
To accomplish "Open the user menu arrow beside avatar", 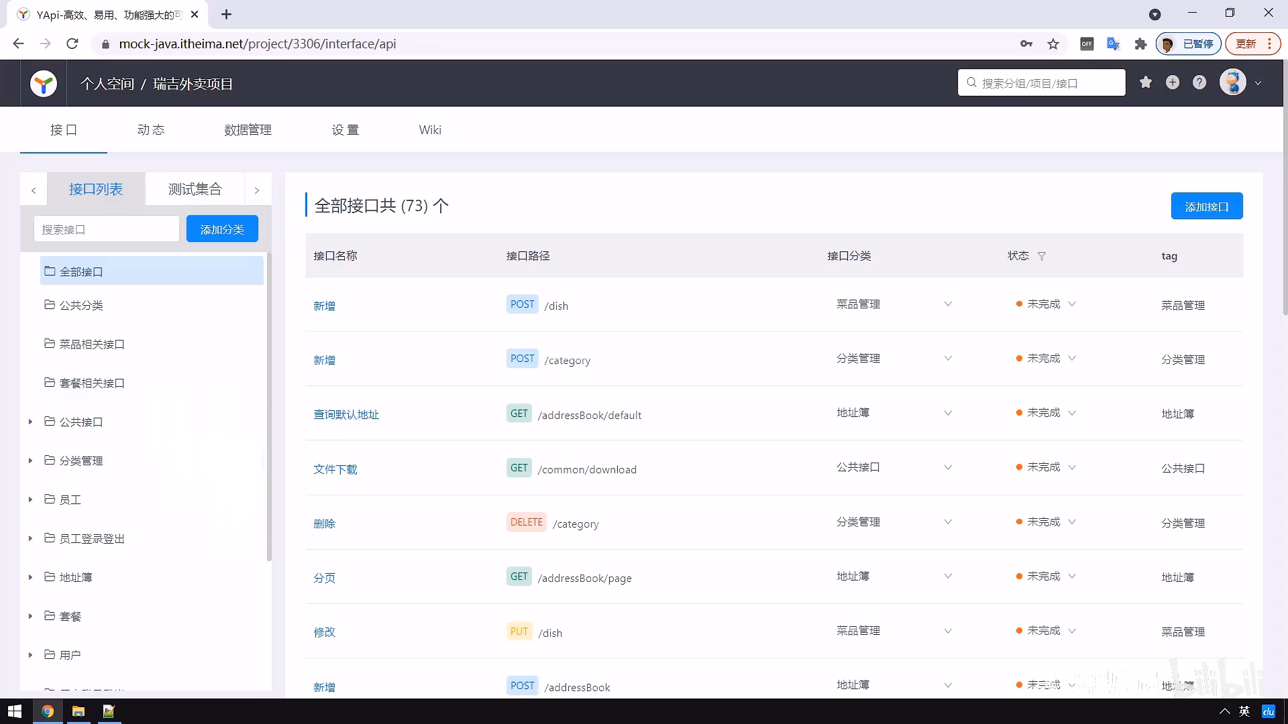I will pos(1258,83).
